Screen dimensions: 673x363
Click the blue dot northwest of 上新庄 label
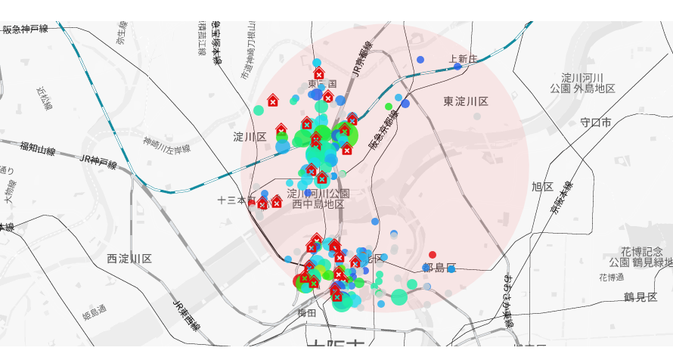click(x=420, y=60)
